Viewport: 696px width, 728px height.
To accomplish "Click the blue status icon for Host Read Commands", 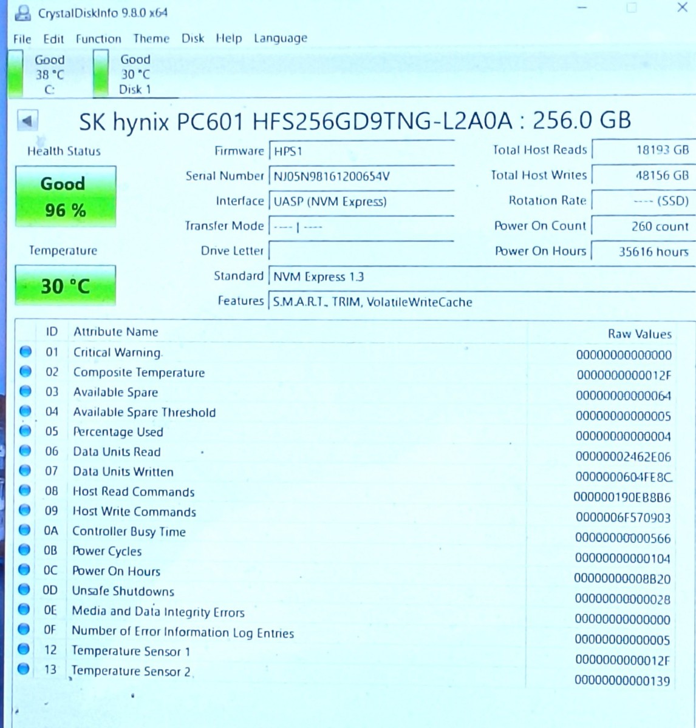I will (25, 490).
